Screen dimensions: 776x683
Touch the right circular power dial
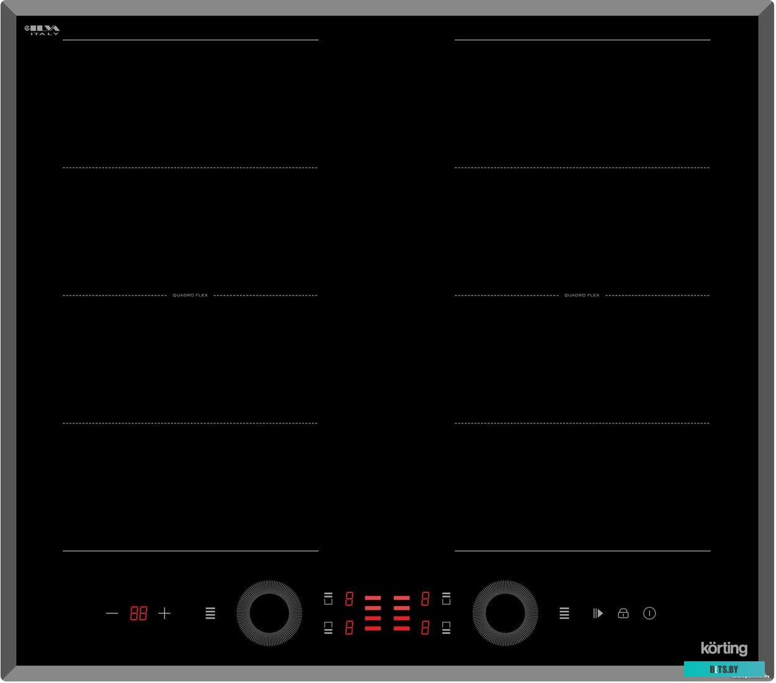click(x=505, y=613)
